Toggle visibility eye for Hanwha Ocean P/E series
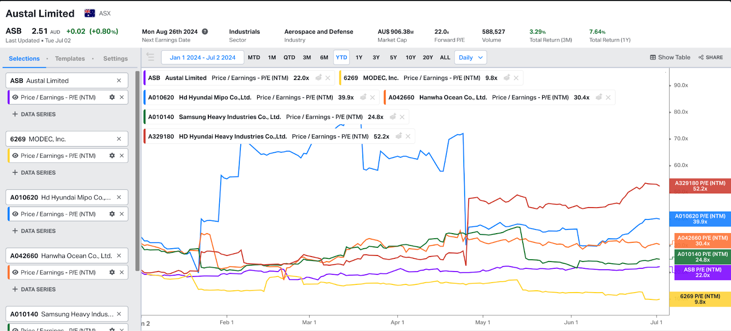The image size is (731, 331). click(15, 272)
